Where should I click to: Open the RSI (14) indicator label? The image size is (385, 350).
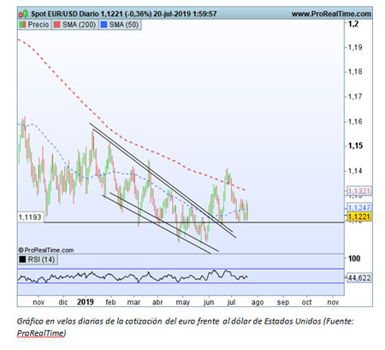[41, 259]
